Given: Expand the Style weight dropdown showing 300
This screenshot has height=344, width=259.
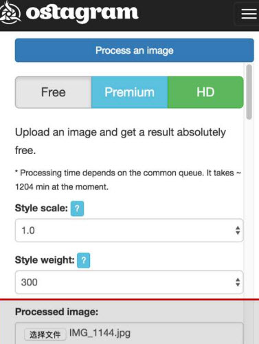Looking at the screenshot, I should (x=129, y=282).
